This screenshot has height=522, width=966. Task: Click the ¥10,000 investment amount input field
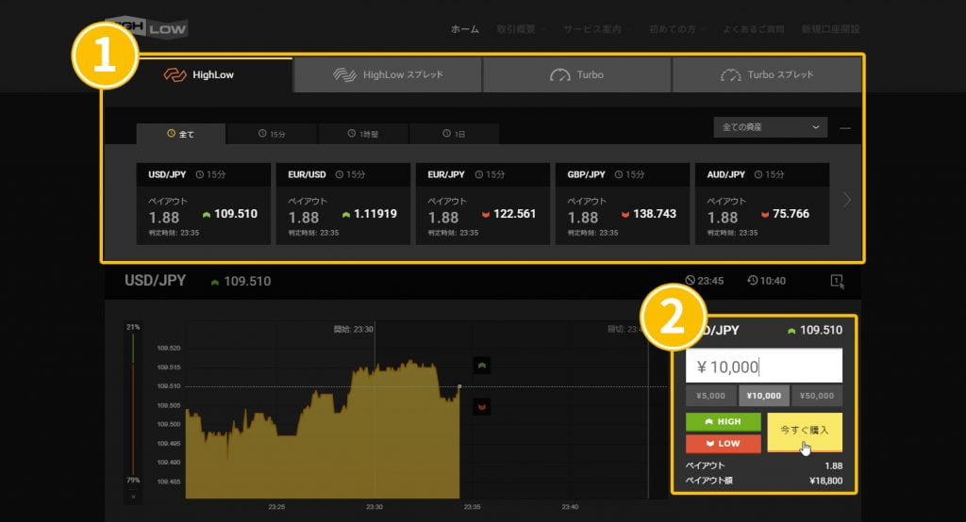click(x=763, y=367)
